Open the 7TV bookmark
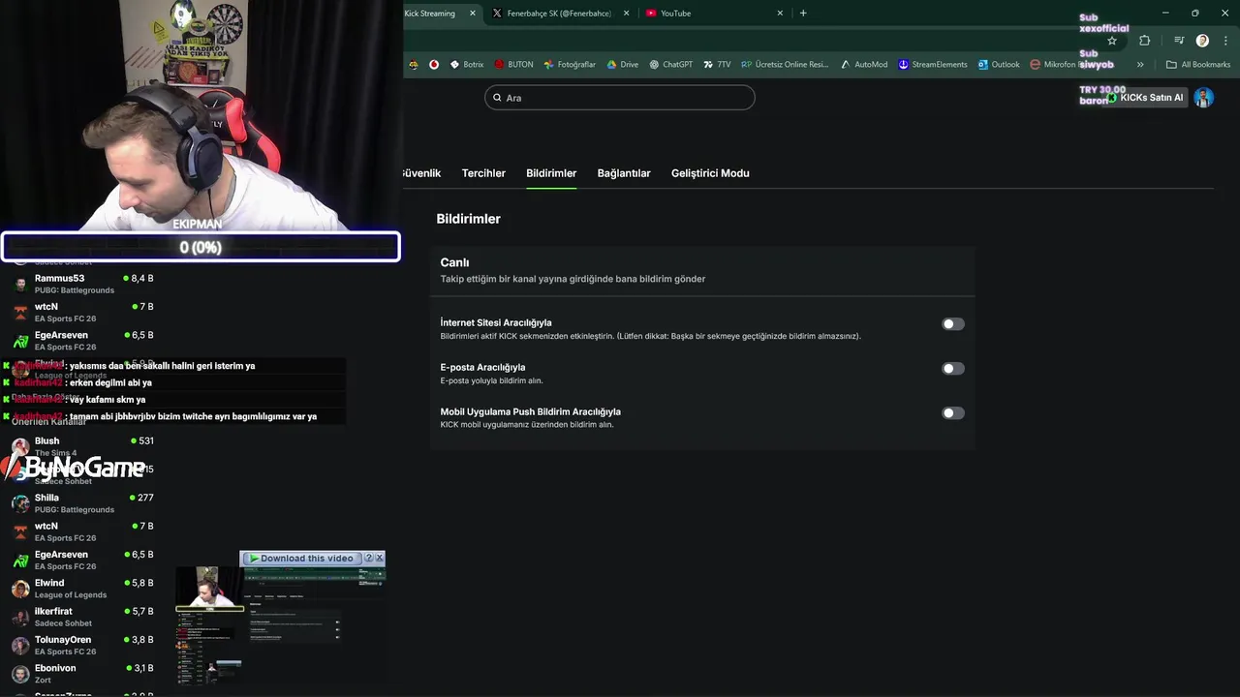 (x=717, y=65)
